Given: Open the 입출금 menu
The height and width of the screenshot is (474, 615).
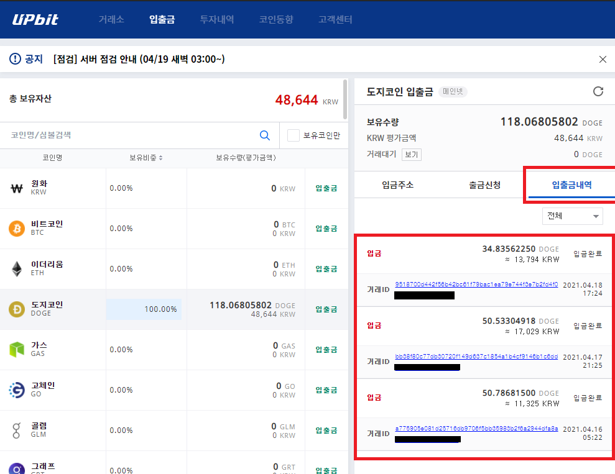Looking at the screenshot, I should (x=162, y=19).
